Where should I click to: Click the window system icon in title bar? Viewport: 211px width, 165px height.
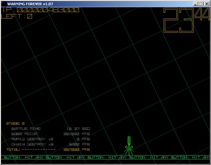point(4,4)
